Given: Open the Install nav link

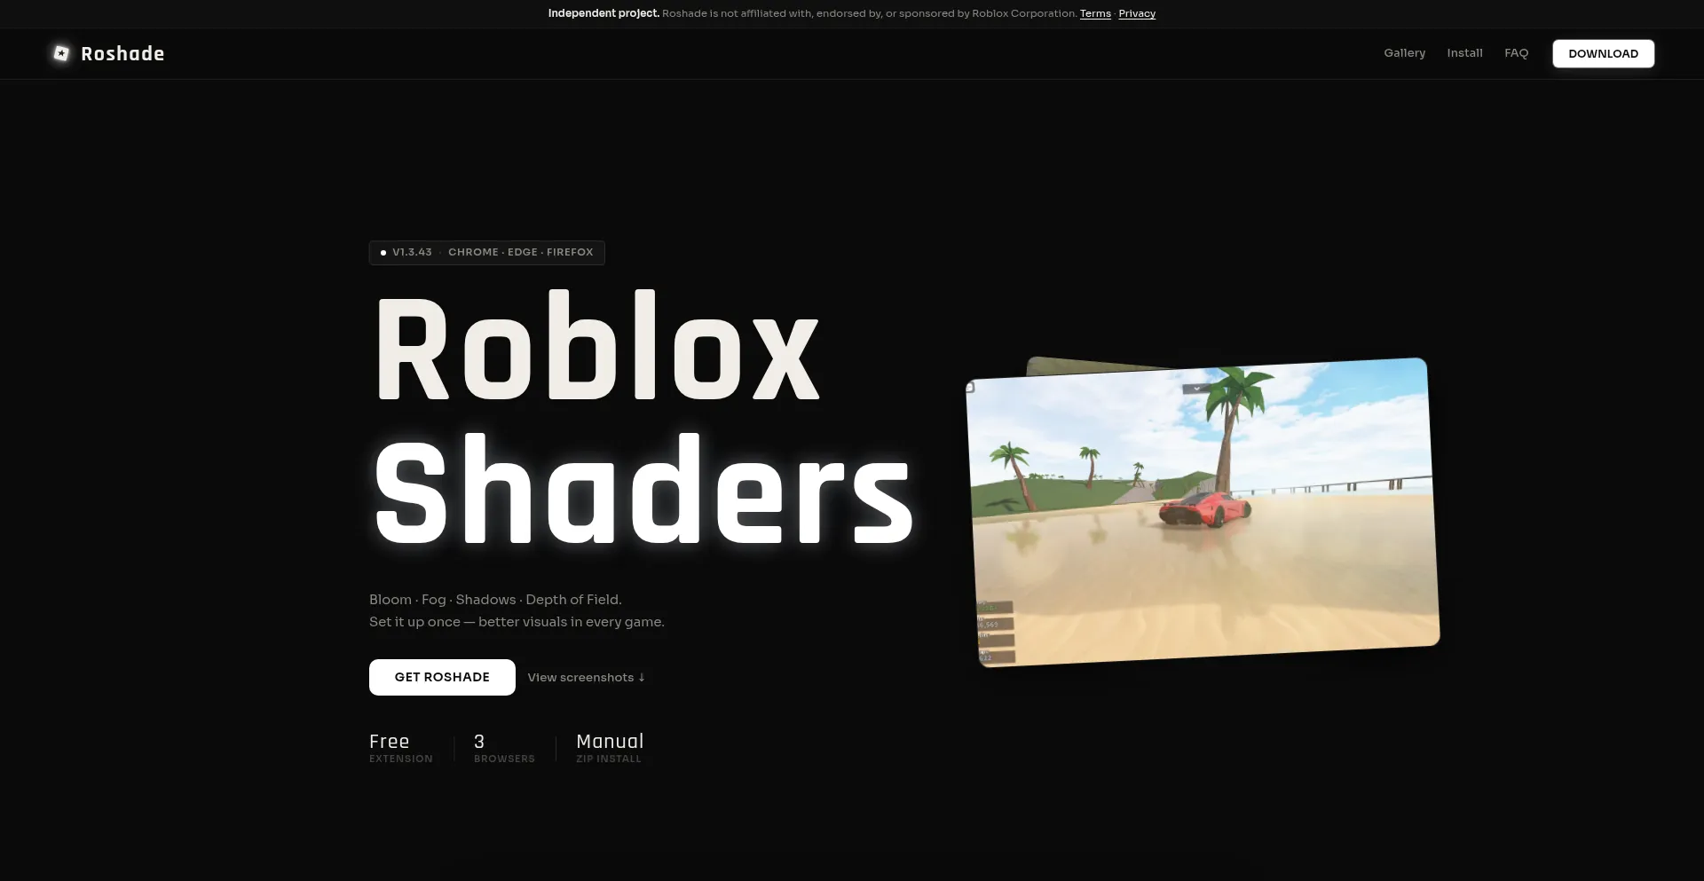Looking at the screenshot, I should pyautogui.click(x=1464, y=53).
